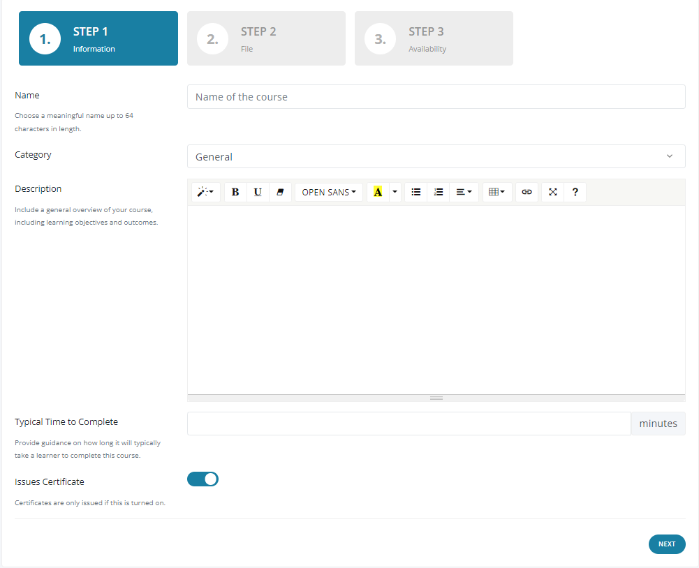699x568 pixels.
Task: Apply the yellow highlight color swatch
Action: [x=378, y=192]
